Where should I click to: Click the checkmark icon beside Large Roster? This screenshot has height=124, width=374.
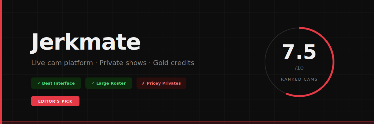(x=93, y=83)
